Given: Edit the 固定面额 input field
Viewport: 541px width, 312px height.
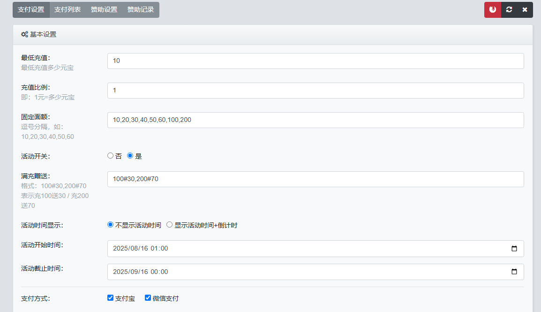Looking at the screenshot, I should click(x=315, y=120).
